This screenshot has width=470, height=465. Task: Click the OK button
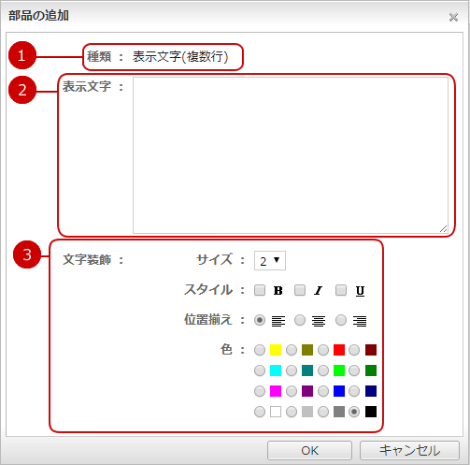(309, 450)
